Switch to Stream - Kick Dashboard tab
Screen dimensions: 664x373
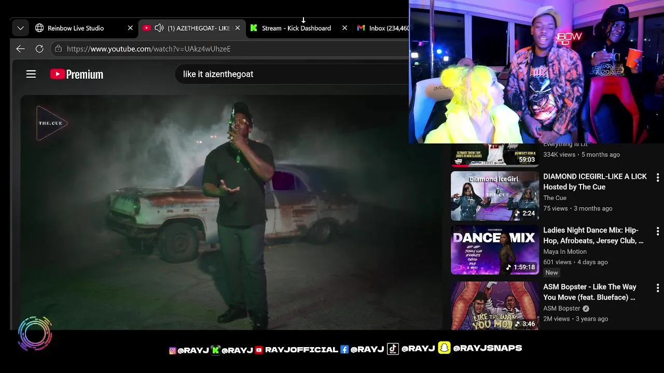(296, 28)
